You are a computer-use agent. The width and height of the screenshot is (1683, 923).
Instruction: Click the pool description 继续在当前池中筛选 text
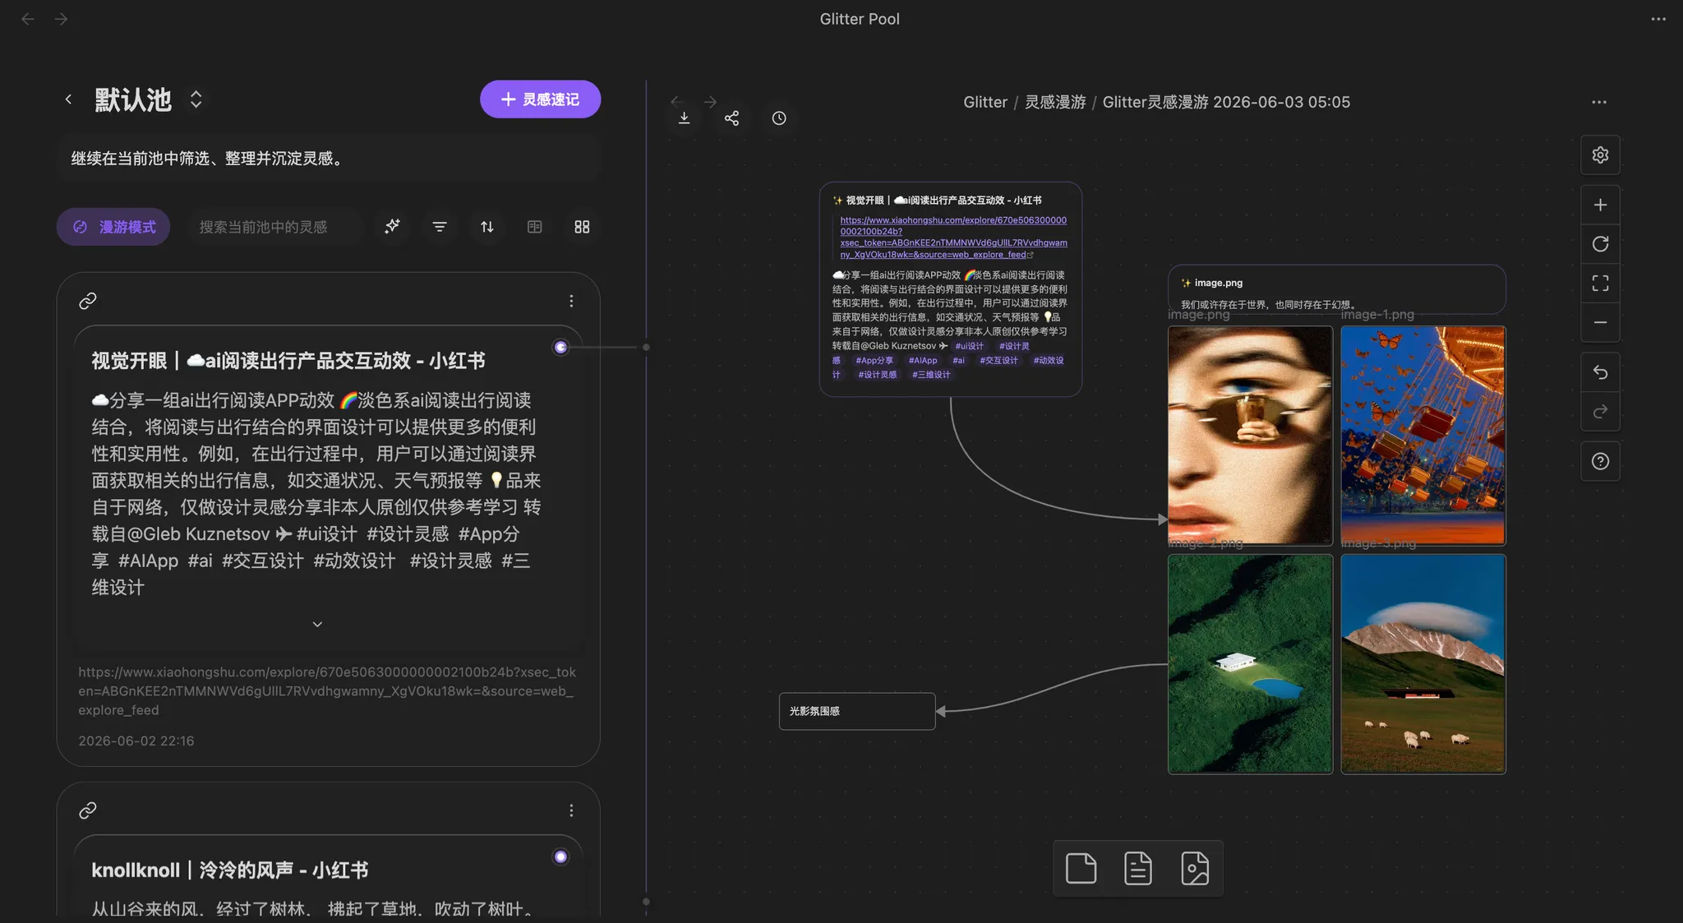[x=207, y=159]
